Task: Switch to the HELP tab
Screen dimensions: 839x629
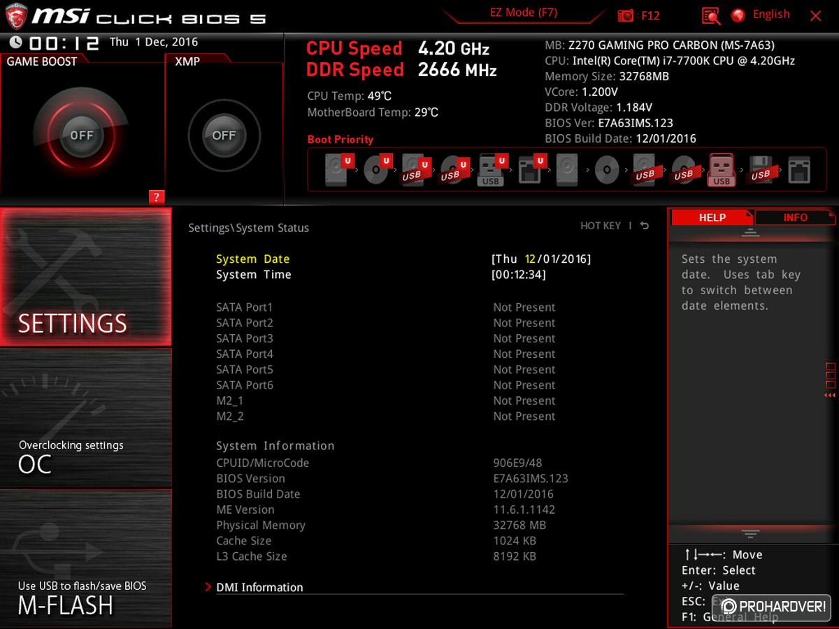Action: pyautogui.click(x=712, y=217)
